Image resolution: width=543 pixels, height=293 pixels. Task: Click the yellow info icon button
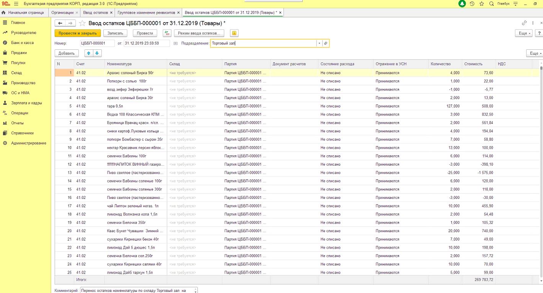point(234,33)
